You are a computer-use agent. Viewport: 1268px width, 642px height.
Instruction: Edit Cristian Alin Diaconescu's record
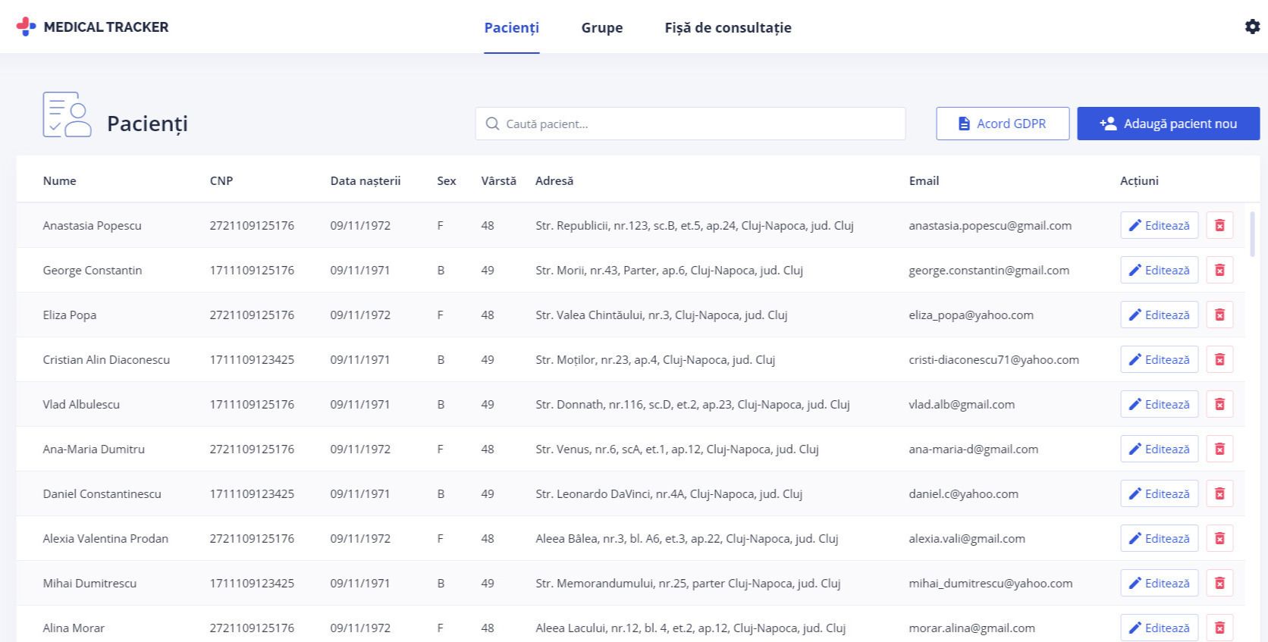[1159, 359]
